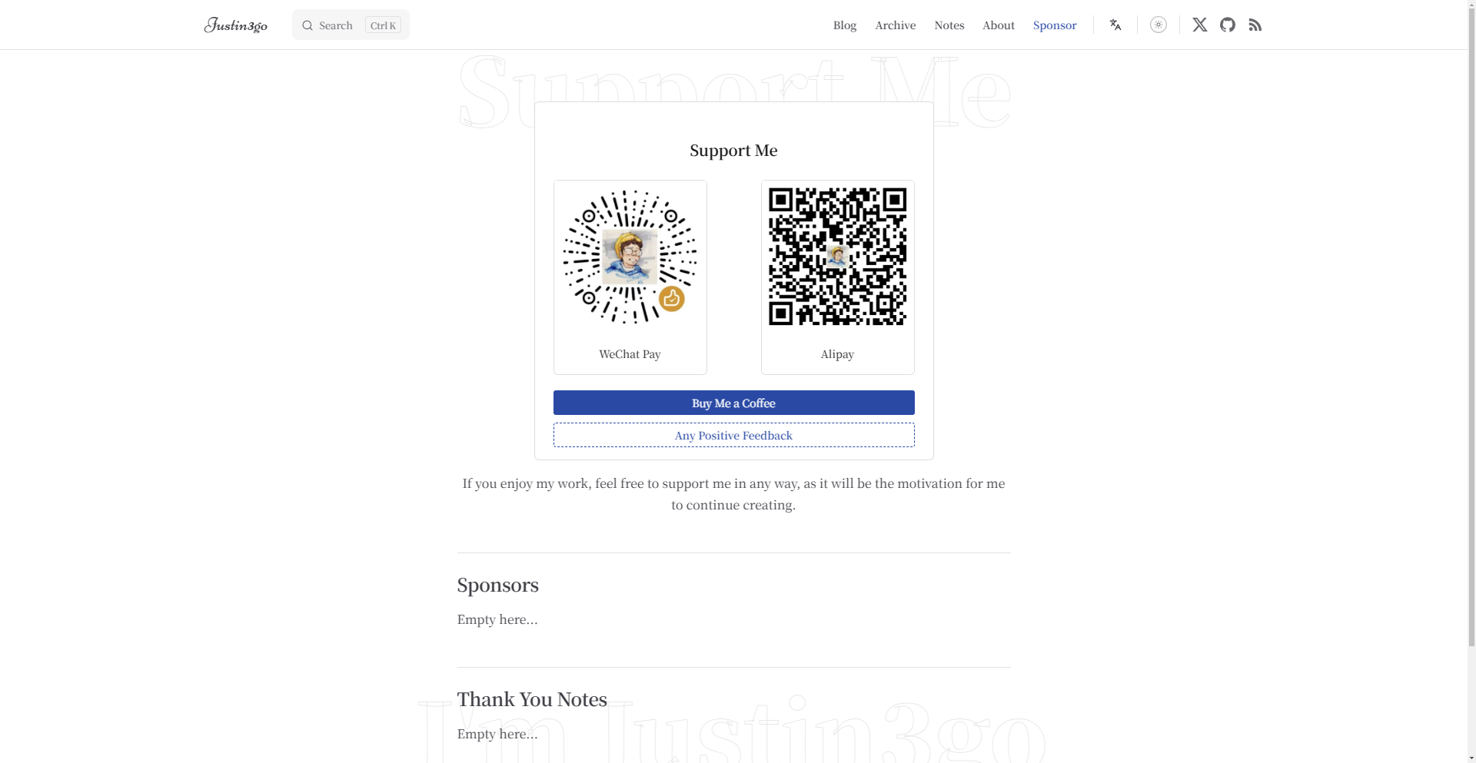
Task: Open the Archive menu item
Action: 895,25
